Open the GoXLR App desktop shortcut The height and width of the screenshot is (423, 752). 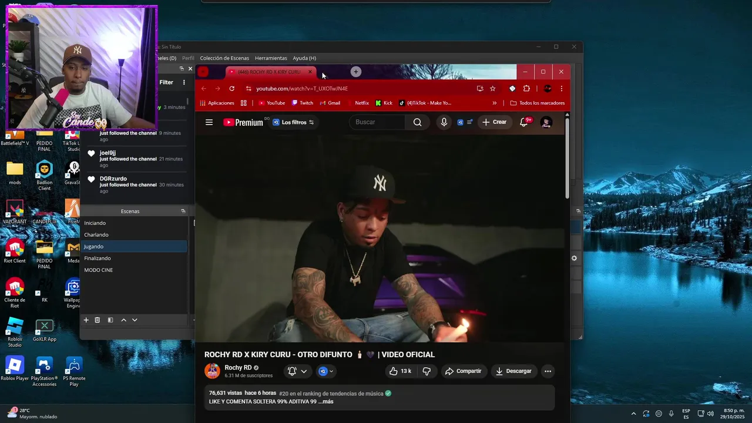pyautogui.click(x=45, y=330)
